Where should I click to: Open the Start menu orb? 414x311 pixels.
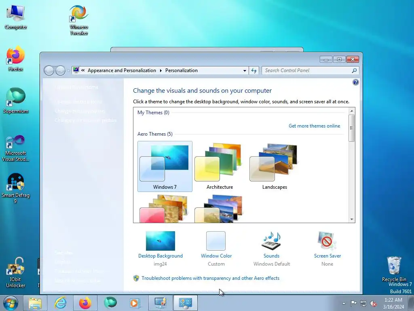(11, 303)
